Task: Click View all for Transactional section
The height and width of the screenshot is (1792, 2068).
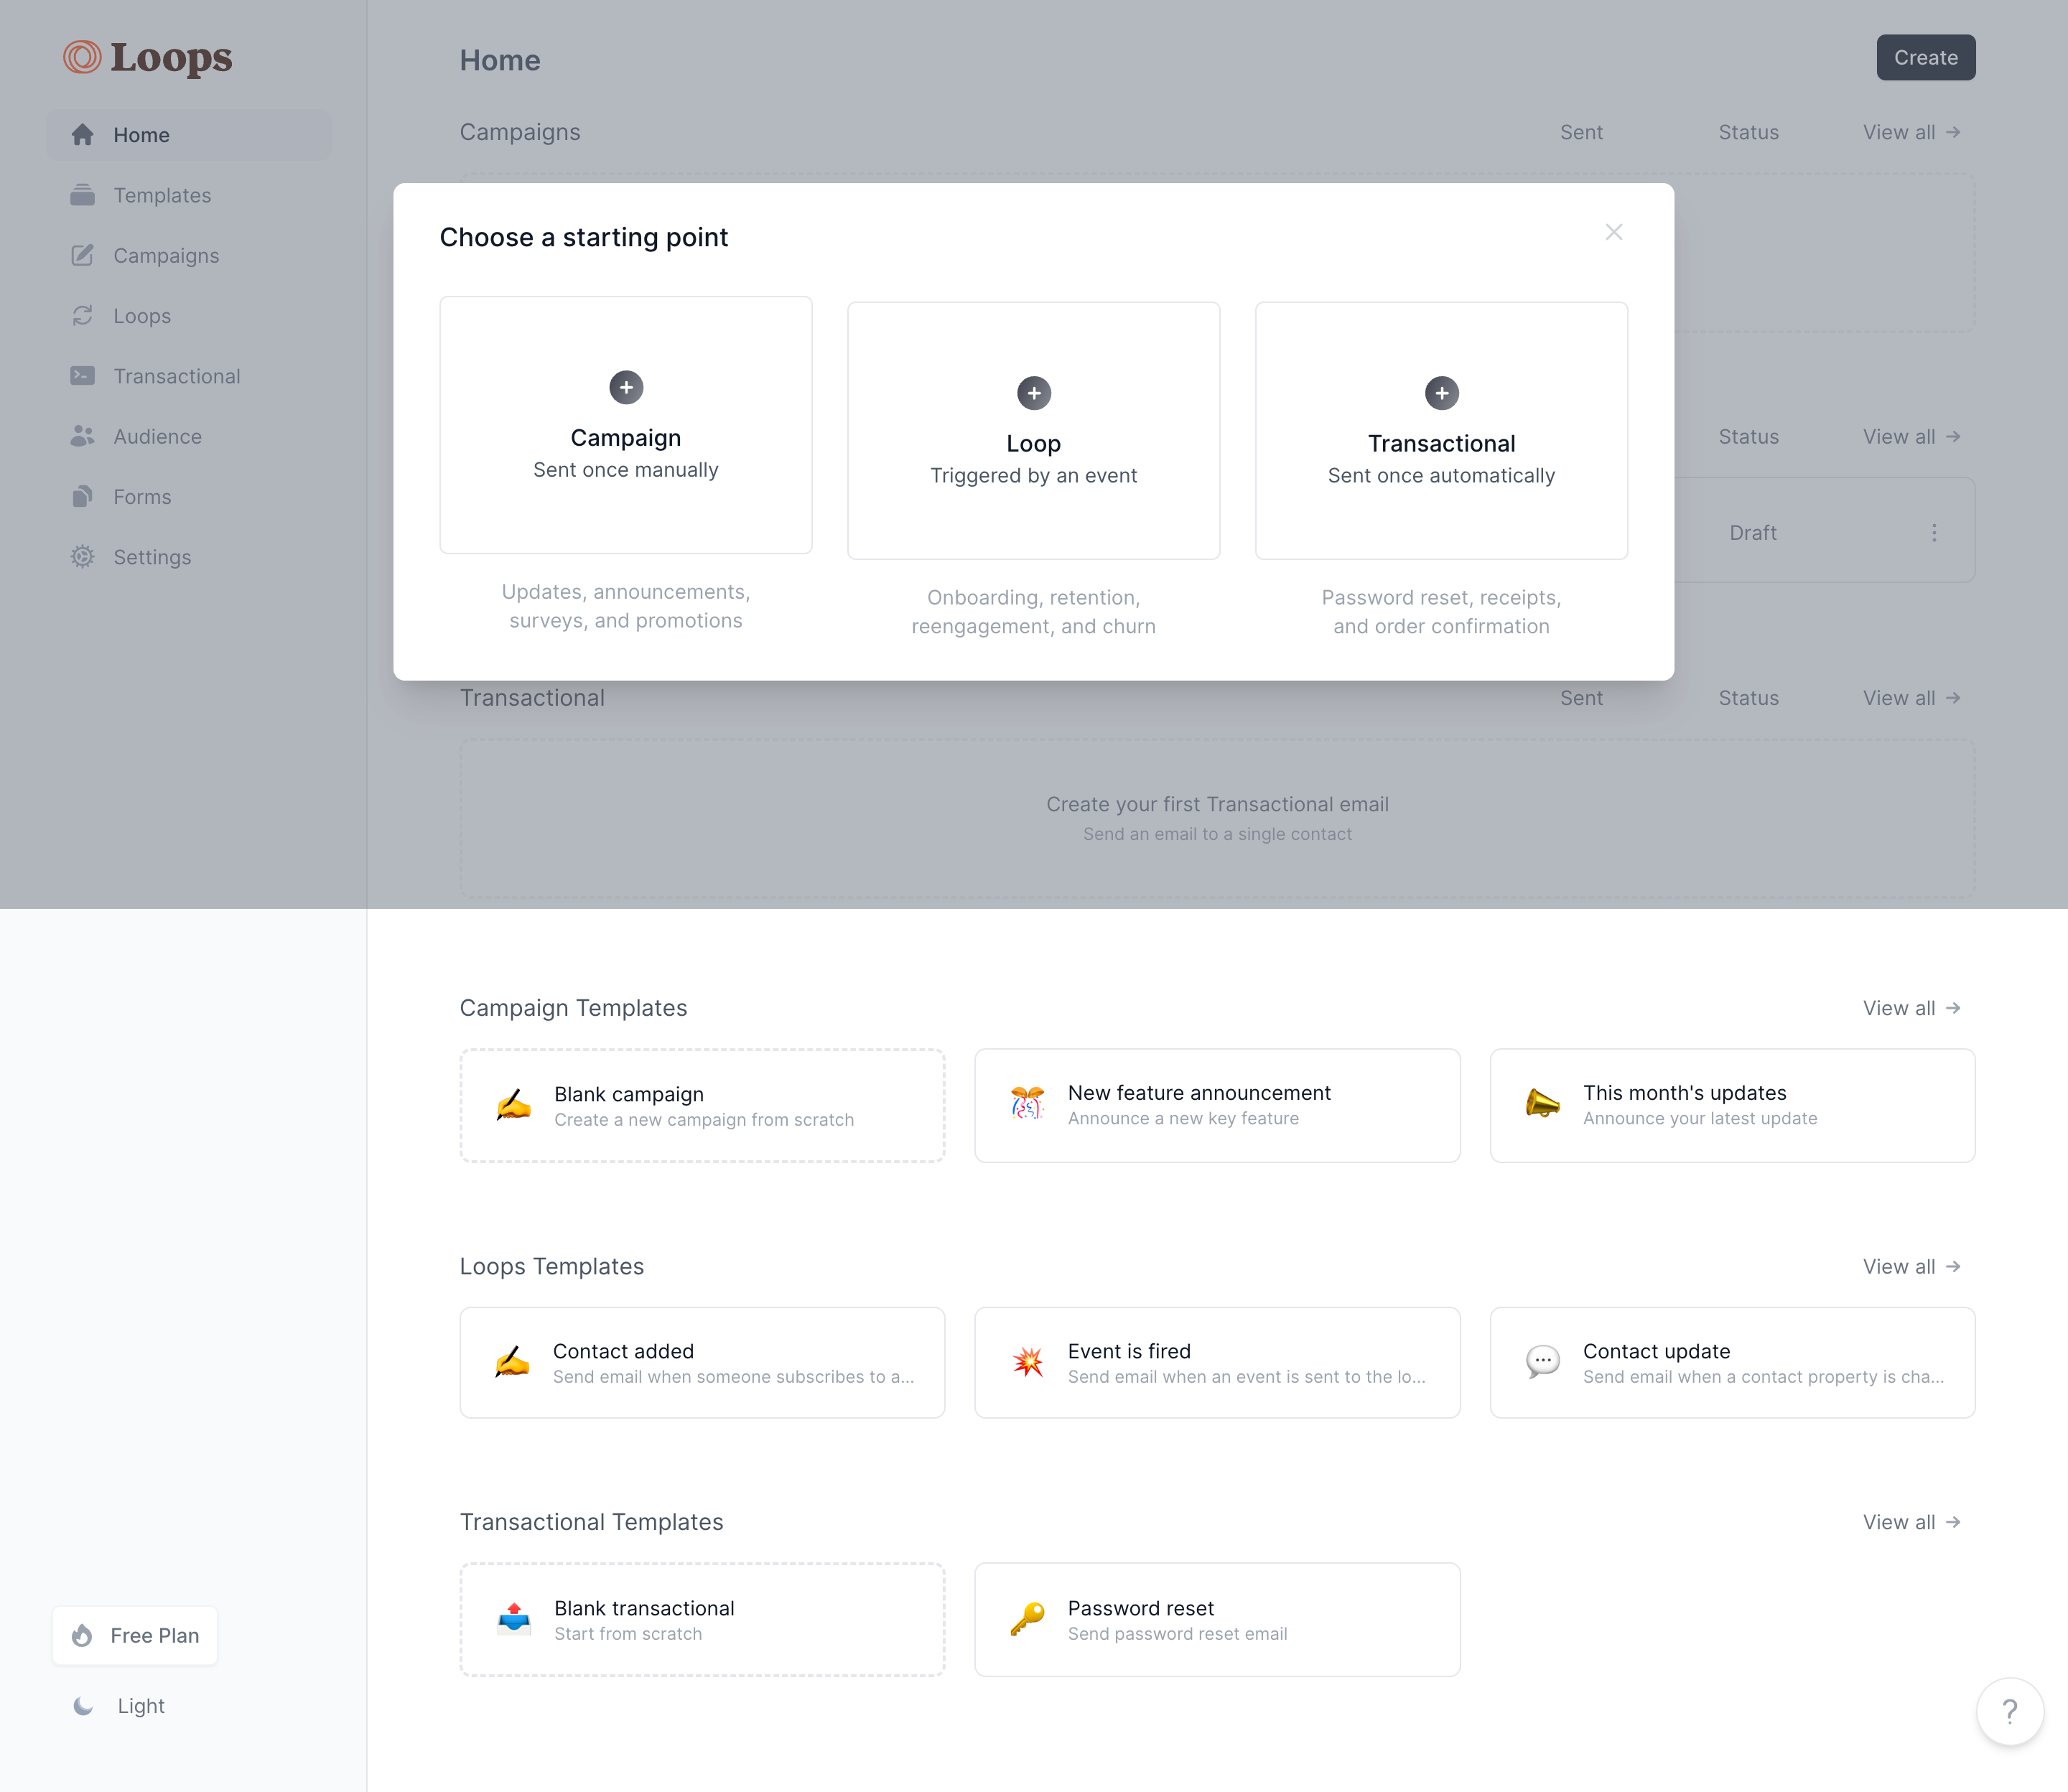Action: point(1911,698)
